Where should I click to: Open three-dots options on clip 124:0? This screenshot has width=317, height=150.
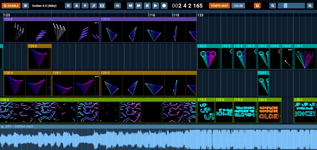click(x=290, y=50)
